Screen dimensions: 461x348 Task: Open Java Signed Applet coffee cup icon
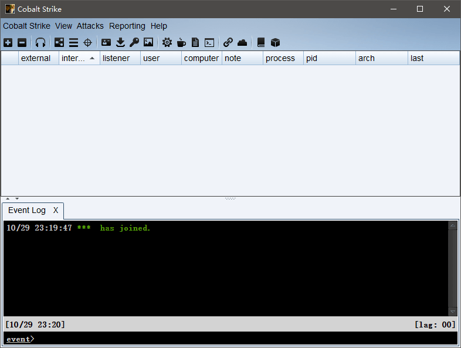click(181, 43)
